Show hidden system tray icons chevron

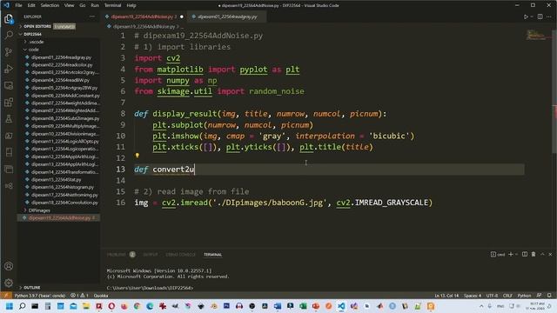[x=481, y=306]
